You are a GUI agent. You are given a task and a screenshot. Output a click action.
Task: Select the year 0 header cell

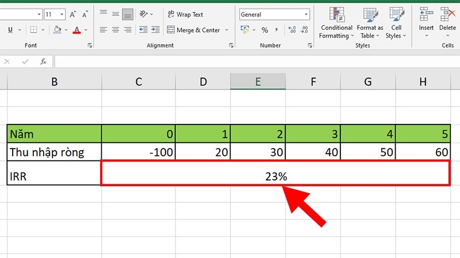(x=139, y=134)
